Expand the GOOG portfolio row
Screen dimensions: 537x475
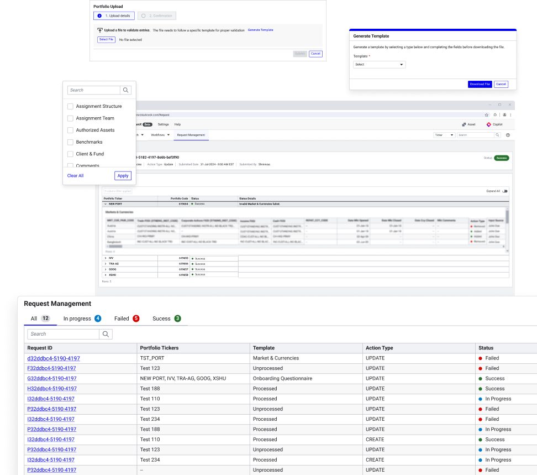click(x=106, y=269)
